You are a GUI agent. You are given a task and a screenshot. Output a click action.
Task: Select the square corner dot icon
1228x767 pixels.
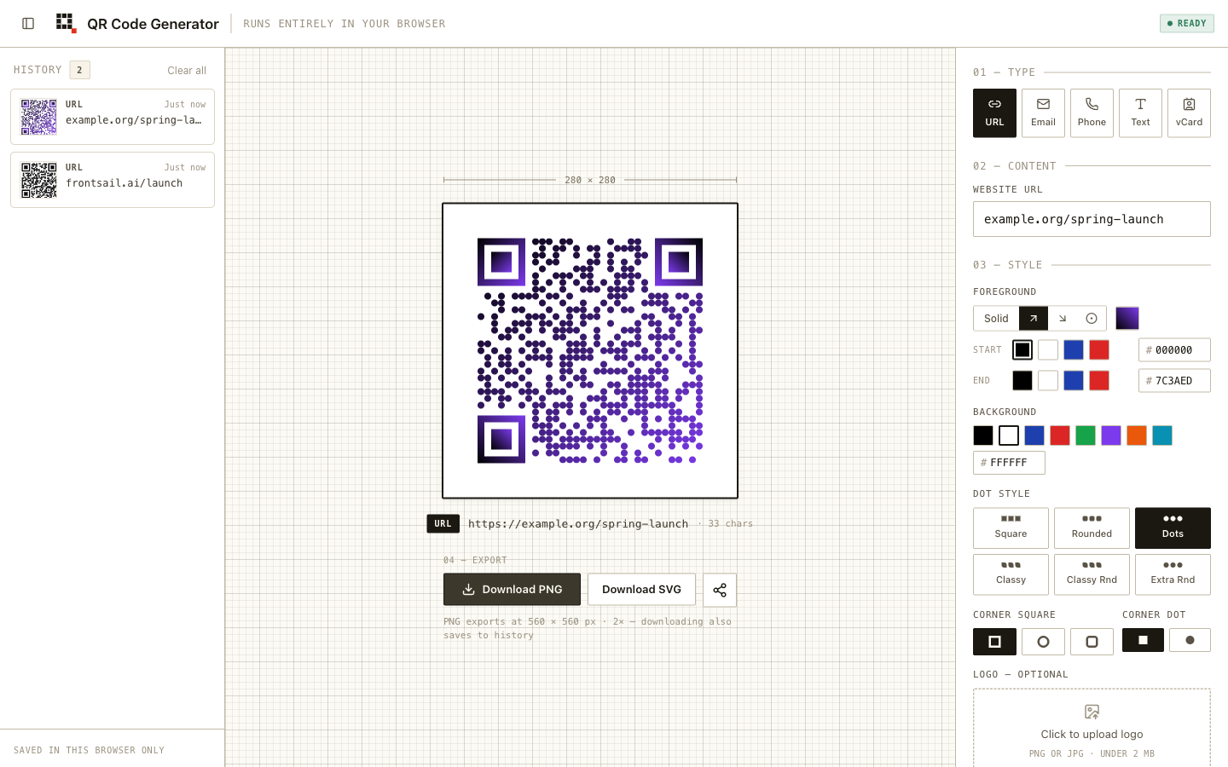click(x=1143, y=640)
